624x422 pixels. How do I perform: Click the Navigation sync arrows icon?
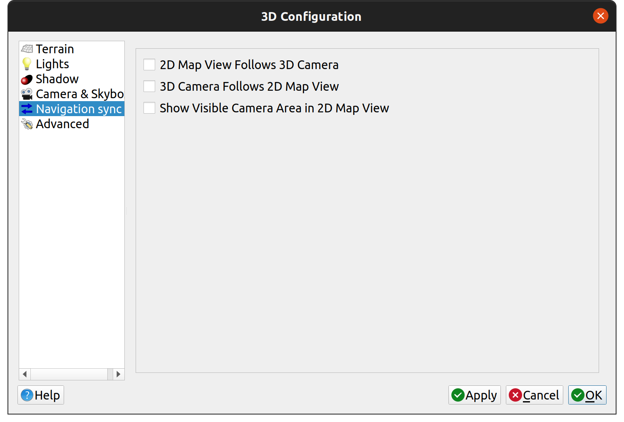[27, 109]
